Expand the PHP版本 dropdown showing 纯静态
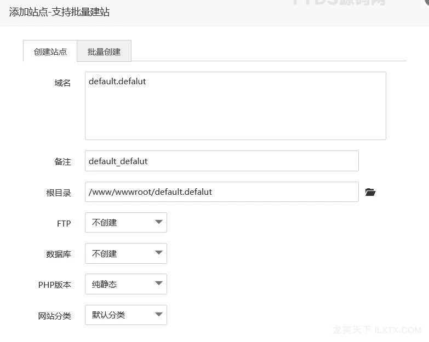 [126, 285]
